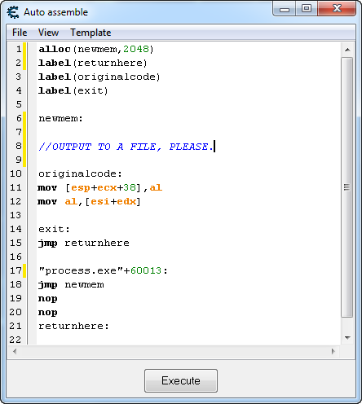Image resolution: width=362 pixels, height=404 pixels.
Task: Click the Cheat Engine title bar icon
Action: pyautogui.click(x=13, y=12)
